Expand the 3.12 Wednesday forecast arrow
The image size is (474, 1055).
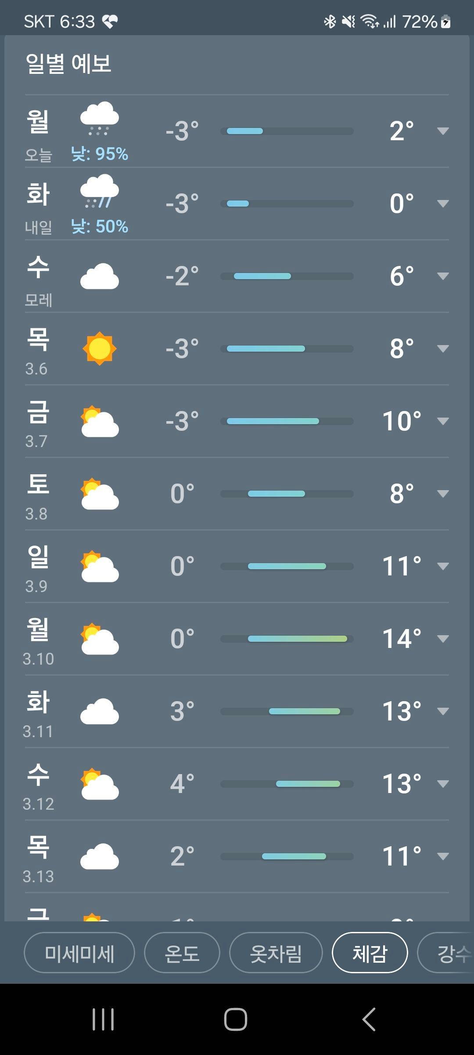[x=443, y=784]
